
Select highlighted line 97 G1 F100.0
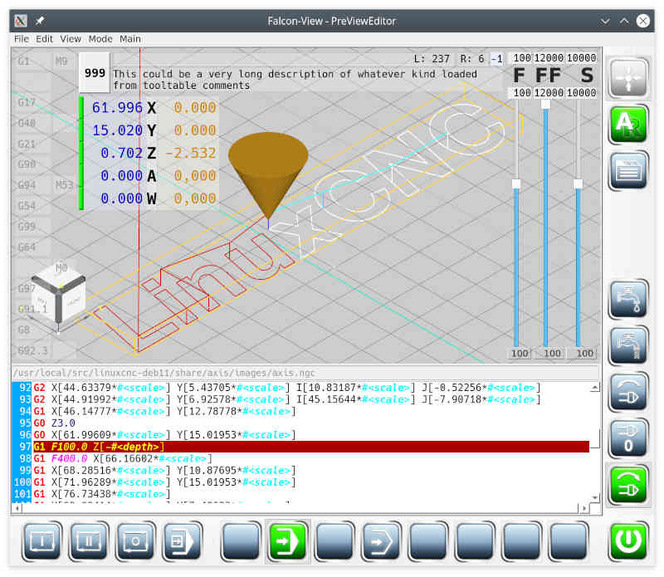click(x=311, y=447)
